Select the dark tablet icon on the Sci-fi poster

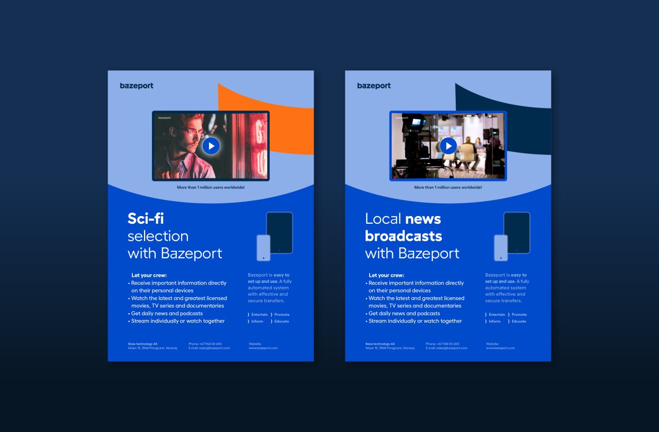[x=280, y=232]
